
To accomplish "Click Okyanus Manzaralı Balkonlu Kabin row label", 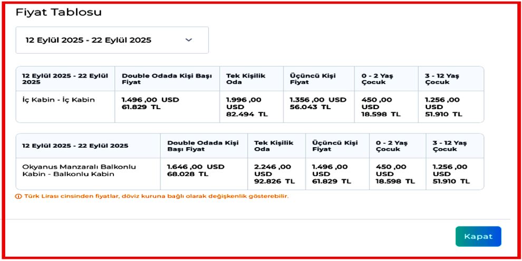I will [x=79, y=170].
